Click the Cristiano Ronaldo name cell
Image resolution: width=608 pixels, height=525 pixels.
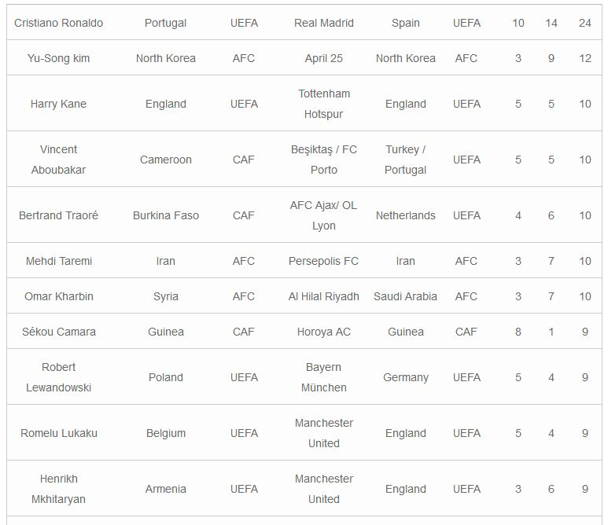point(59,23)
